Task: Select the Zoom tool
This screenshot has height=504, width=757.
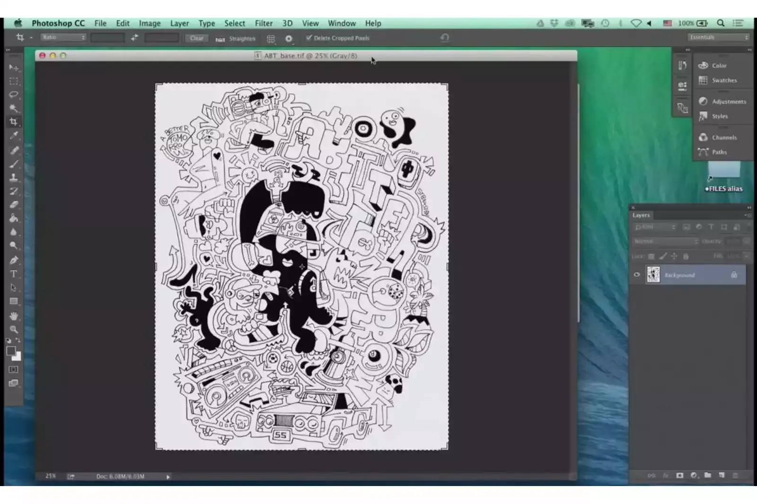Action: 14,330
